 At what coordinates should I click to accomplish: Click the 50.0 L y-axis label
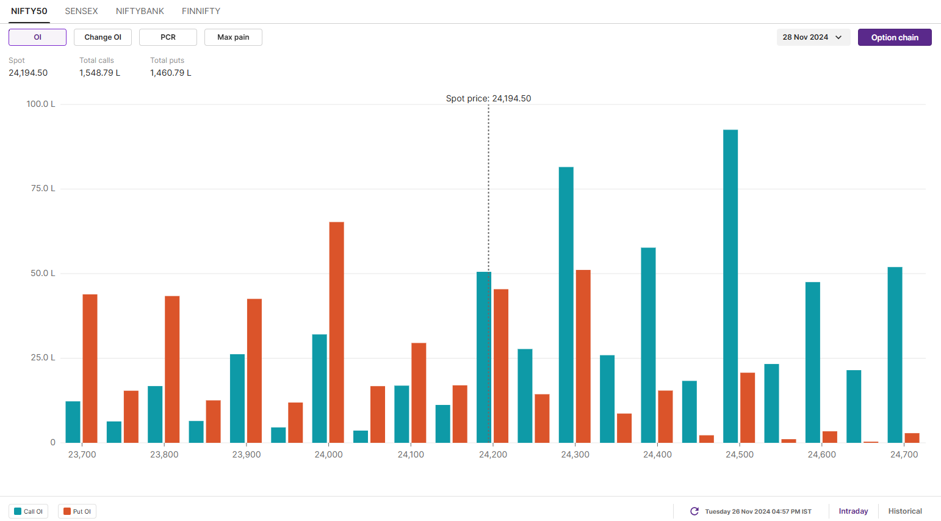[x=43, y=273]
